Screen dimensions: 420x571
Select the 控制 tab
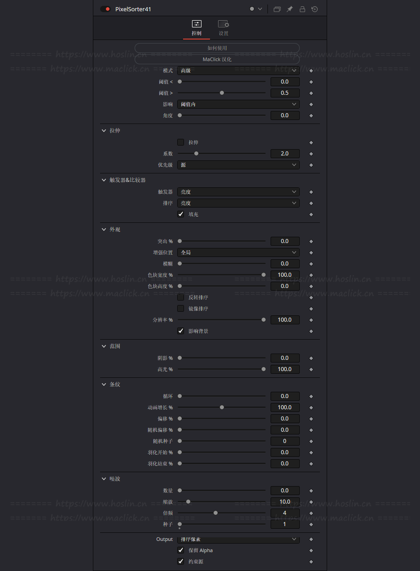pos(197,28)
